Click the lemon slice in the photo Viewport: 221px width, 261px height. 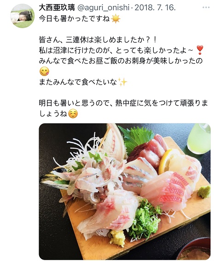(x=165, y=161)
